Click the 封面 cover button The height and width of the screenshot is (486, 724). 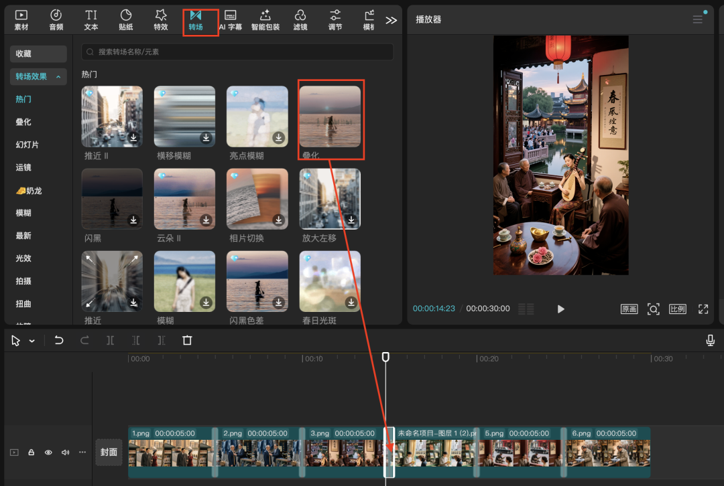click(109, 452)
